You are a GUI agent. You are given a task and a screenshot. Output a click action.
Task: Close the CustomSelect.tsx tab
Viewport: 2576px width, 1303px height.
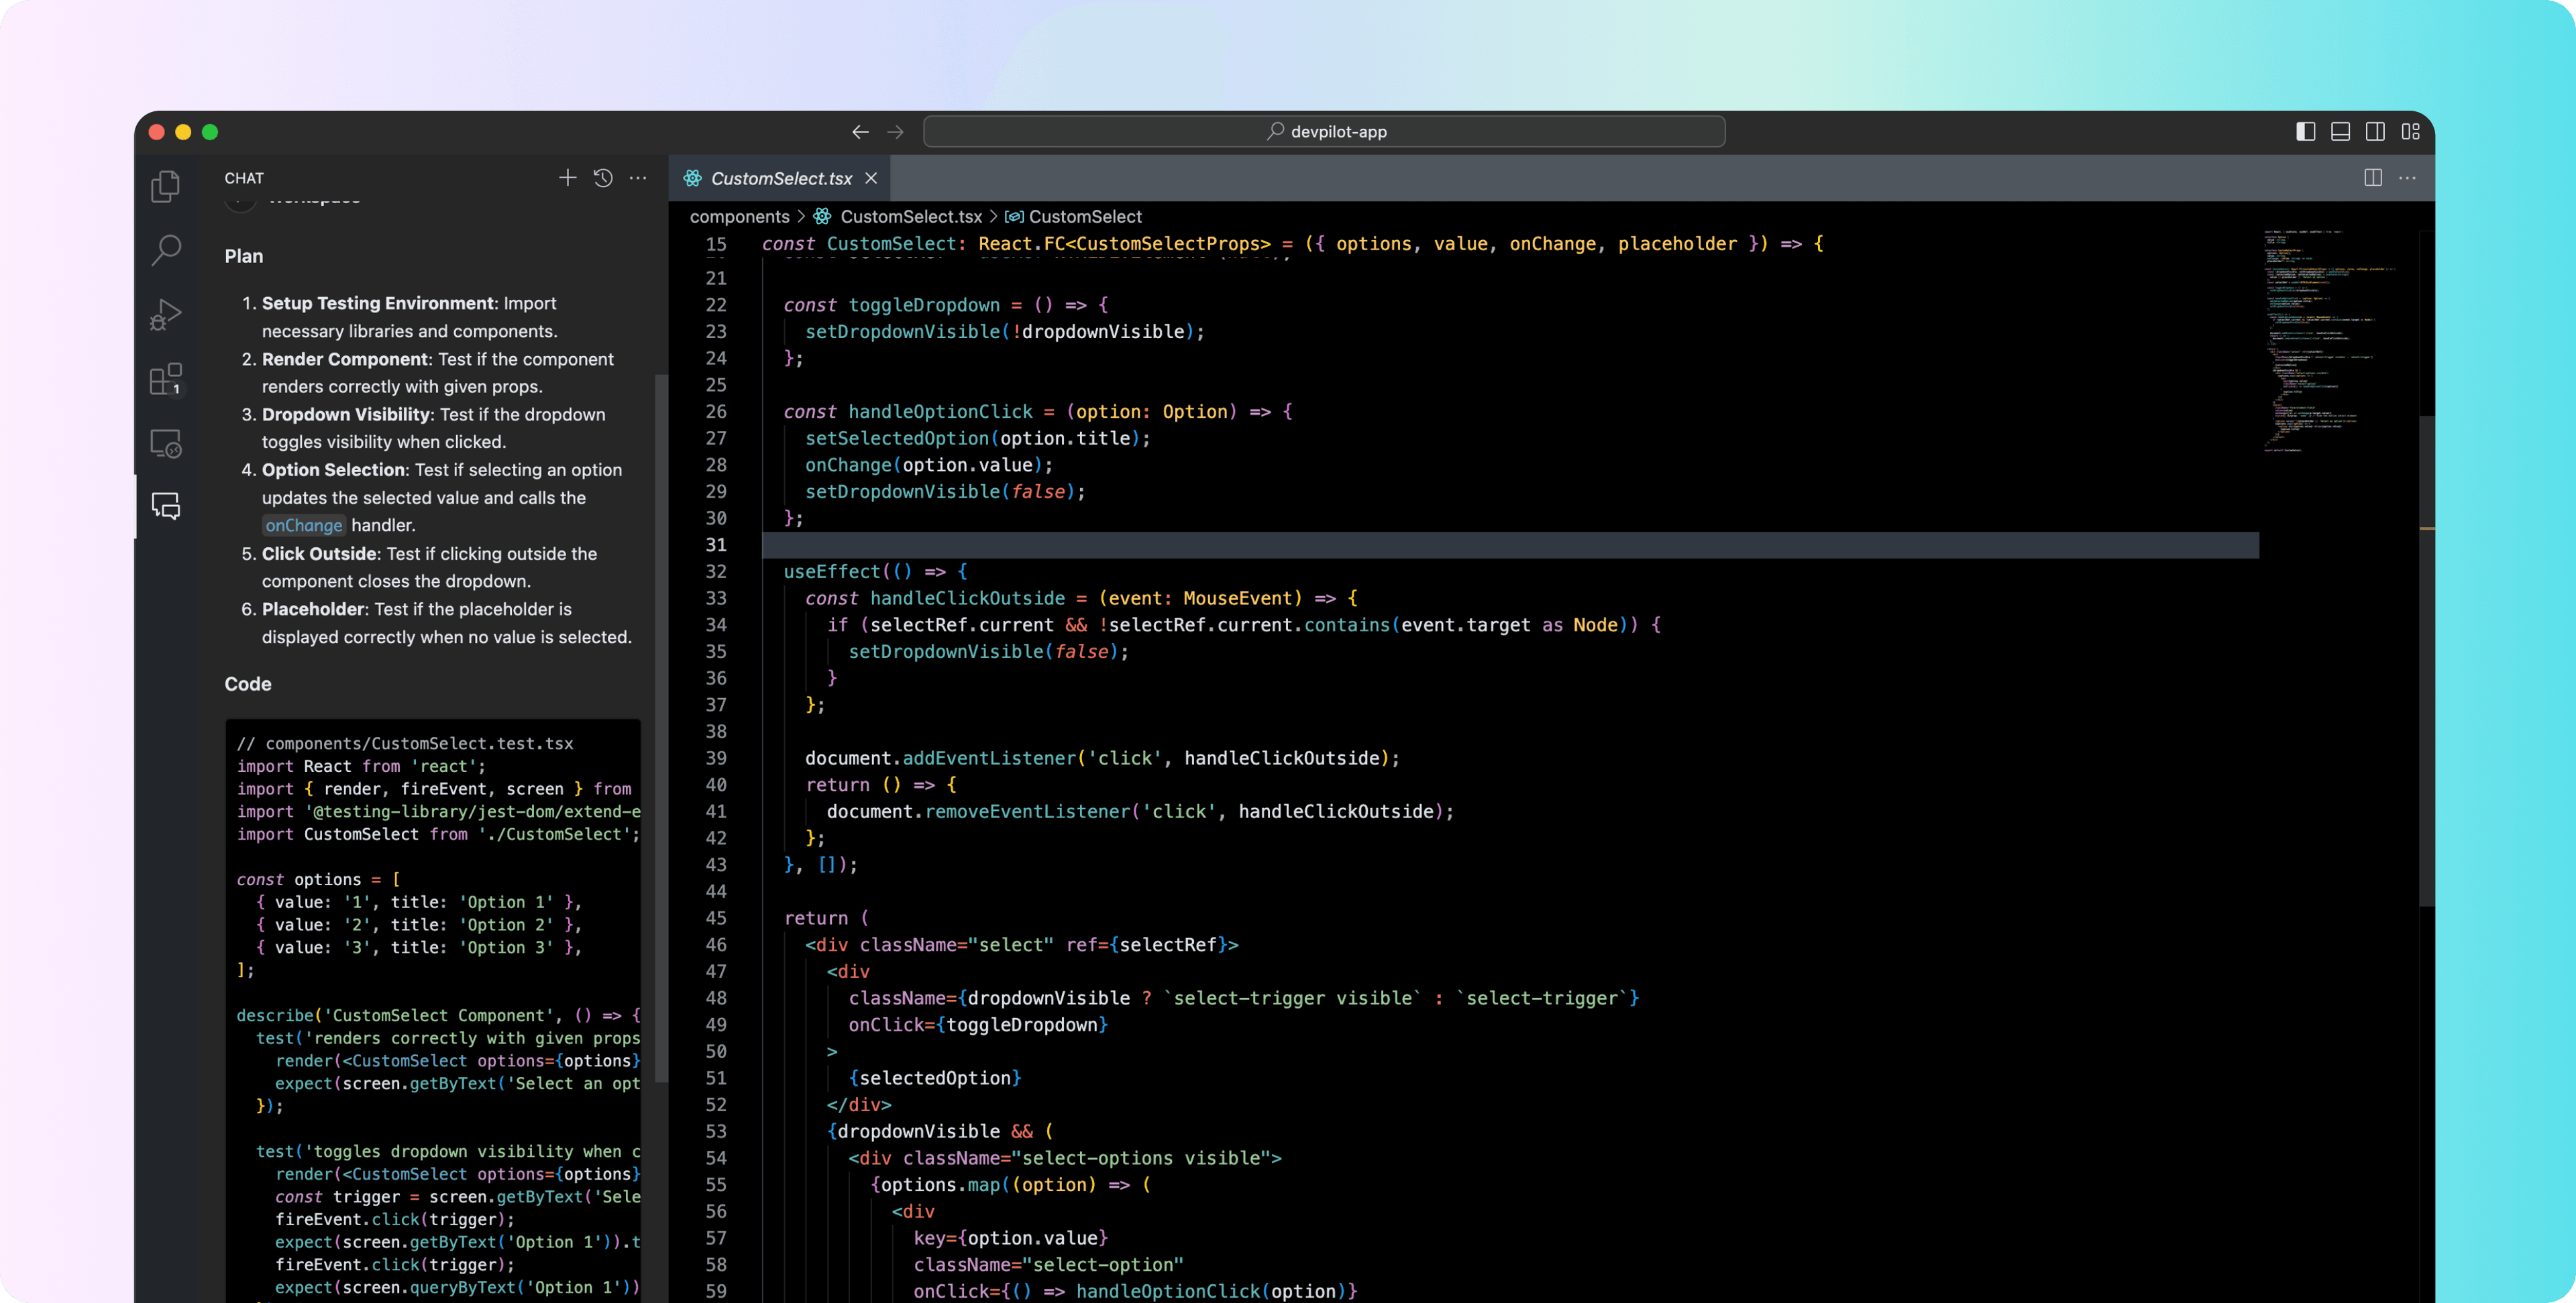click(x=871, y=178)
